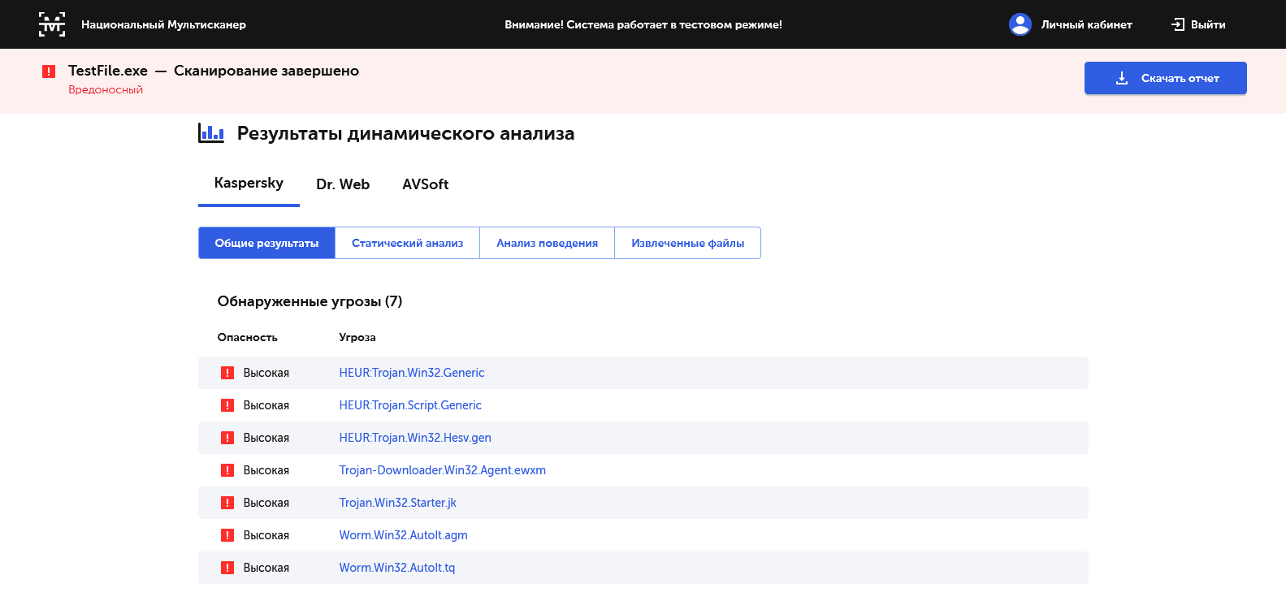This screenshot has width=1286, height=614.
Task: Click the Вредоносный status label
Action: pos(106,89)
